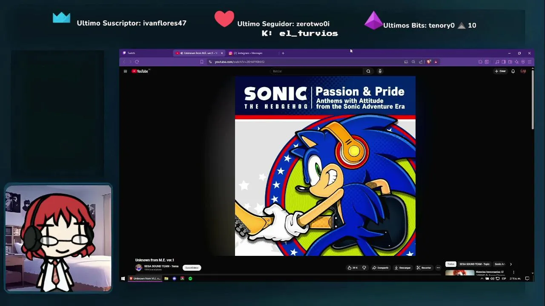Focus the YouTube Buscar search field

pyautogui.click(x=317, y=71)
